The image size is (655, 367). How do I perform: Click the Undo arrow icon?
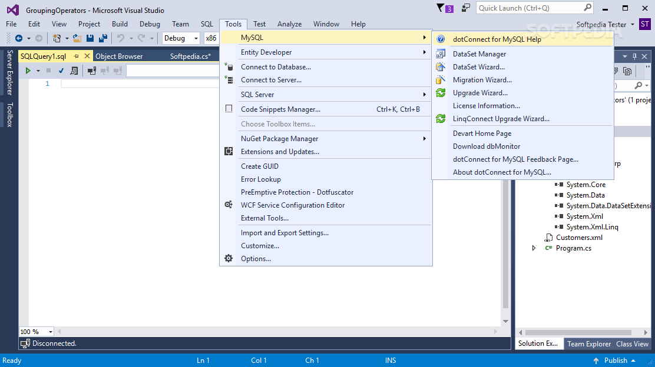tap(121, 38)
